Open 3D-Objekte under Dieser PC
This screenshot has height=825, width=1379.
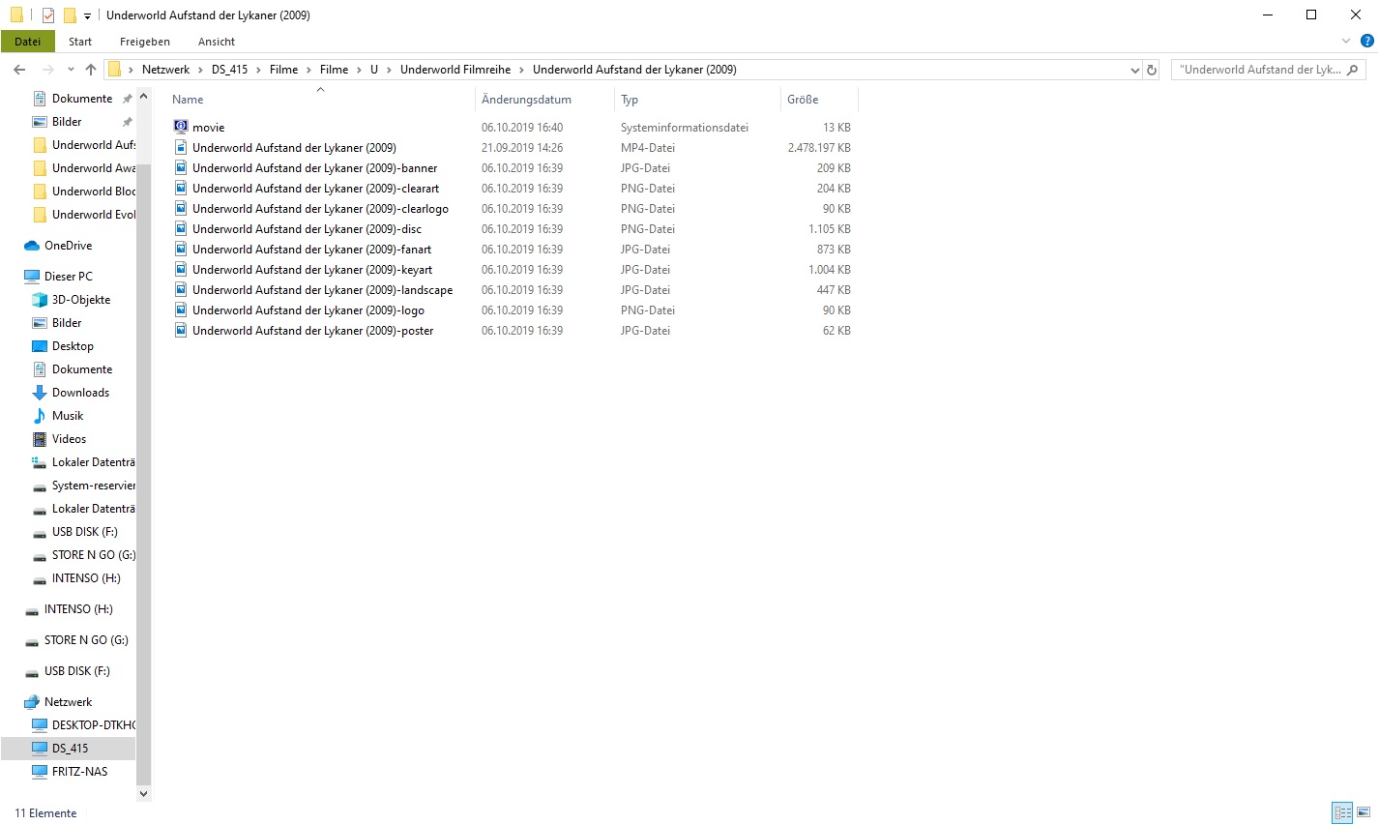[x=81, y=300]
